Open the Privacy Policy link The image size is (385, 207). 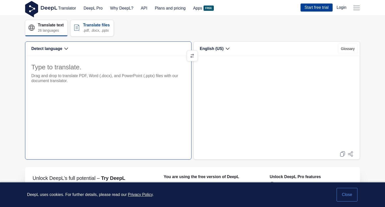click(140, 195)
